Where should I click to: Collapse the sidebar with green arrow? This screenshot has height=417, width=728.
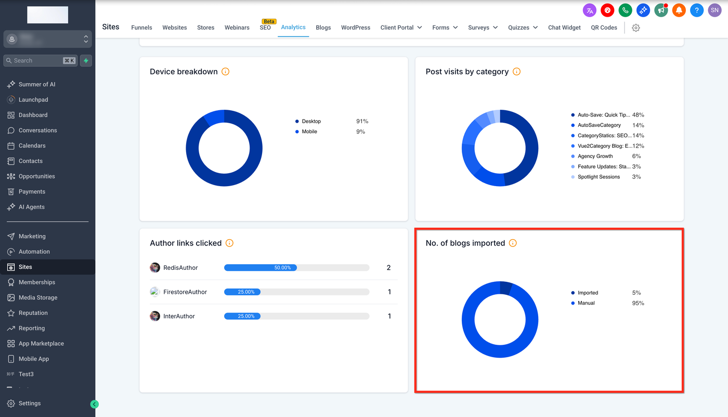coord(94,404)
